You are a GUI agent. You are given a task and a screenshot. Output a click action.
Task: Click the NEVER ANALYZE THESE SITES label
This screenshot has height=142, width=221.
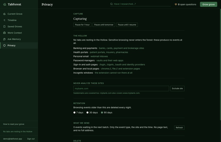tap(89, 83)
